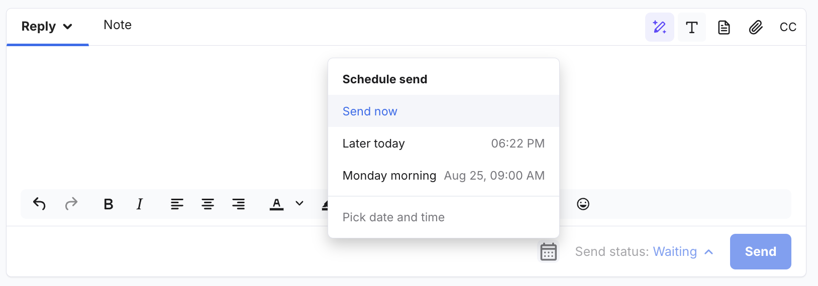Center align the text
This screenshot has width=818, height=286.
click(x=208, y=204)
